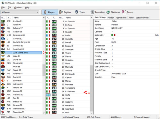Click the Club value Juve Stabia 2006
This screenshot has width=160, height=119.
point(119,74)
